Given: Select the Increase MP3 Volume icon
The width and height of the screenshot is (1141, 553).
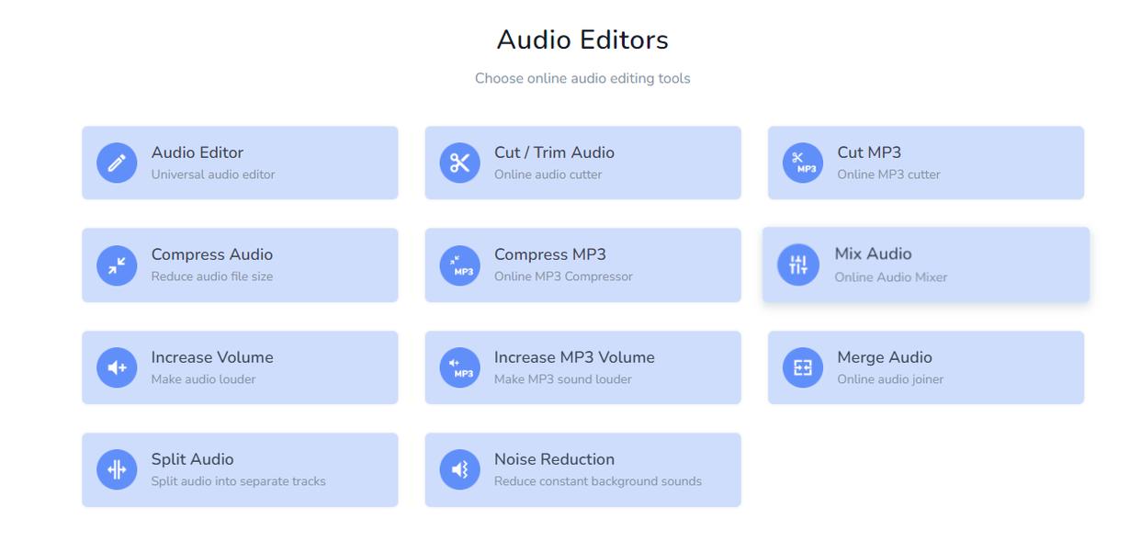Looking at the screenshot, I should click(x=459, y=367).
